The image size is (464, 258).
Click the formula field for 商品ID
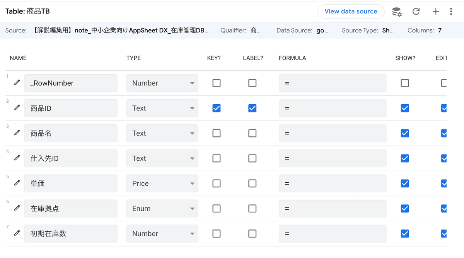point(332,108)
